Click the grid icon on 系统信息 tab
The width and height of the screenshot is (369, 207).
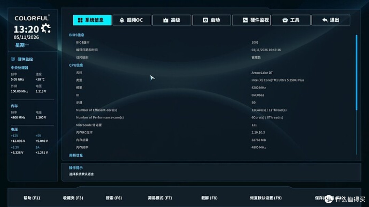(80, 20)
